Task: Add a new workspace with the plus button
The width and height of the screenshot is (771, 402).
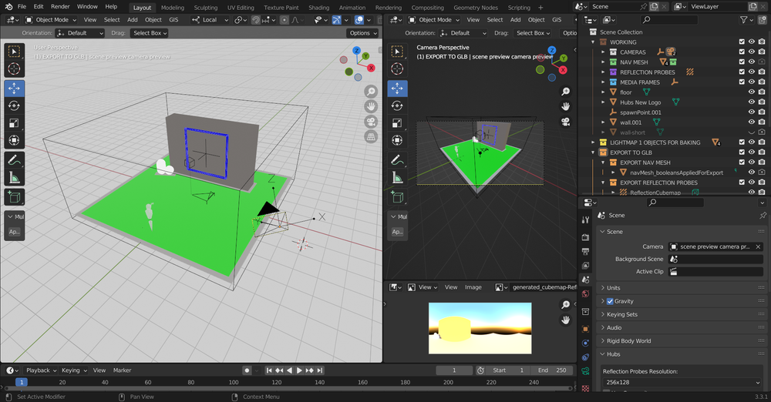Action: coord(540,8)
